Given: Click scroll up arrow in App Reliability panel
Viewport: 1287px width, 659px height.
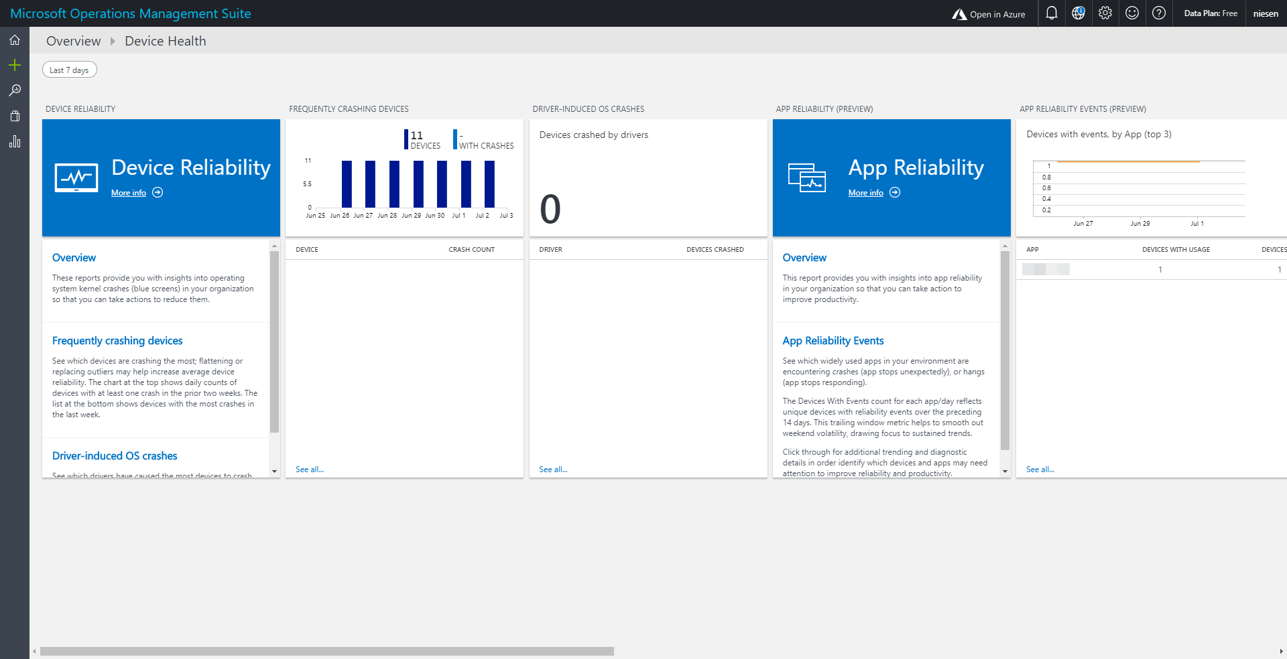Looking at the screenshot, I should click(x=1005, y=246).
